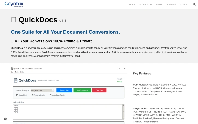The image size is (198, 124).
Task: Click the PDF Tools label
Action: (x=139, y=85)
